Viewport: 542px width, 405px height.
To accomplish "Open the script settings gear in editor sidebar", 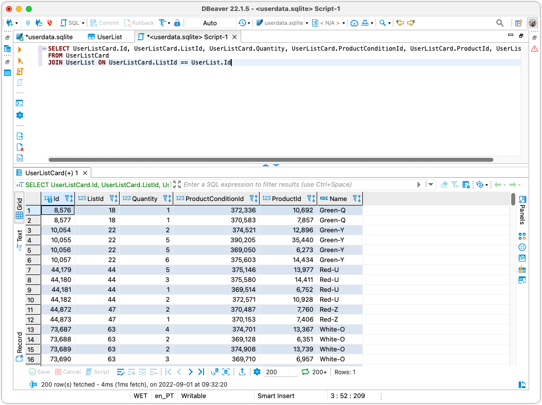I will click(20, 115).
